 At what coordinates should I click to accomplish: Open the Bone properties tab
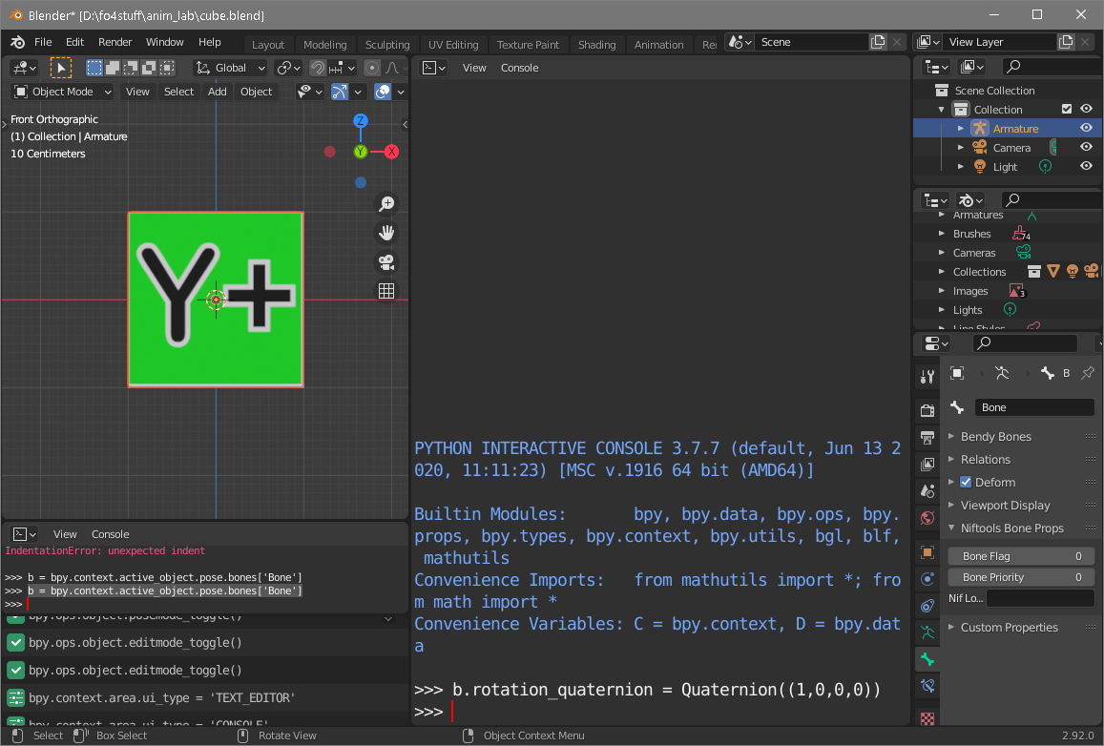click(x=927, y=659)
